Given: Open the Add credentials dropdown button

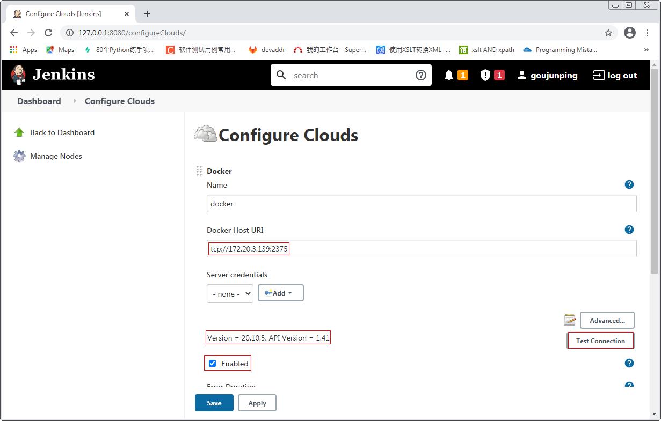Looking at the screenshot, I should coord(281,293).
